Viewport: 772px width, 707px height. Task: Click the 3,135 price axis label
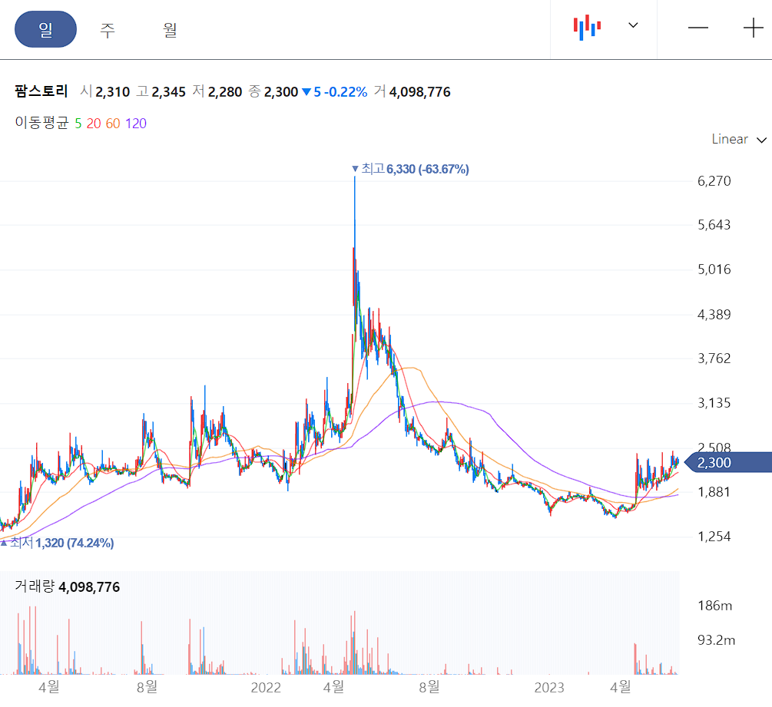(x=714, y=404)
